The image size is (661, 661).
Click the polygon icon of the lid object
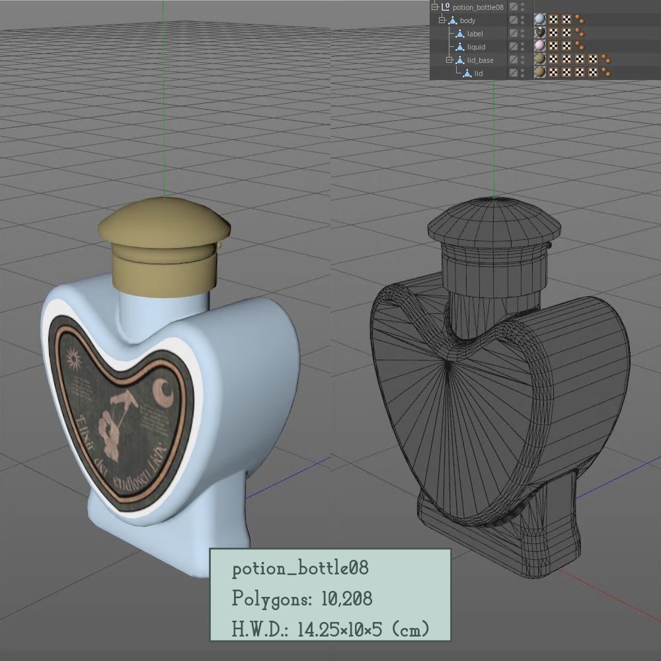pos(467,73)
